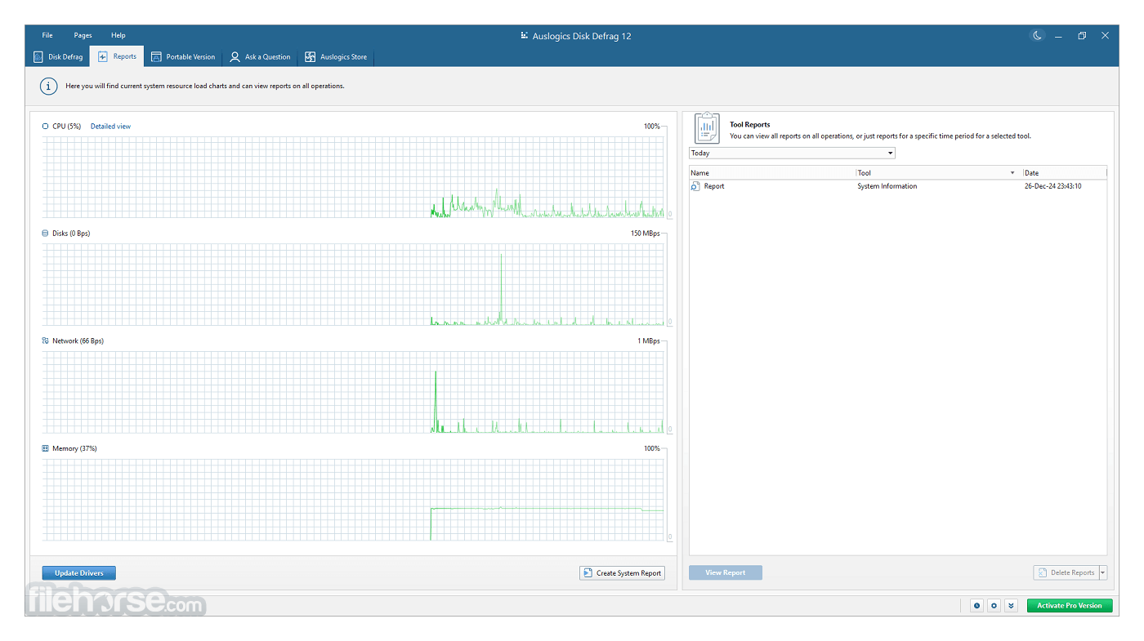The width and height of the screenshot is (1144, 641).
Task: Click the Delete Reports button
Action: click(x=1066, y=573)
